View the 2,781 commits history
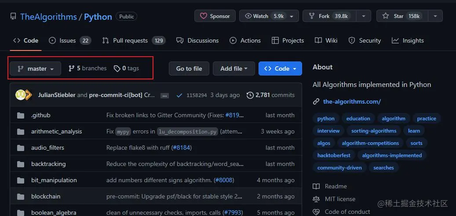The height and width of the screenshot is (216, 456). coord(270,95)
